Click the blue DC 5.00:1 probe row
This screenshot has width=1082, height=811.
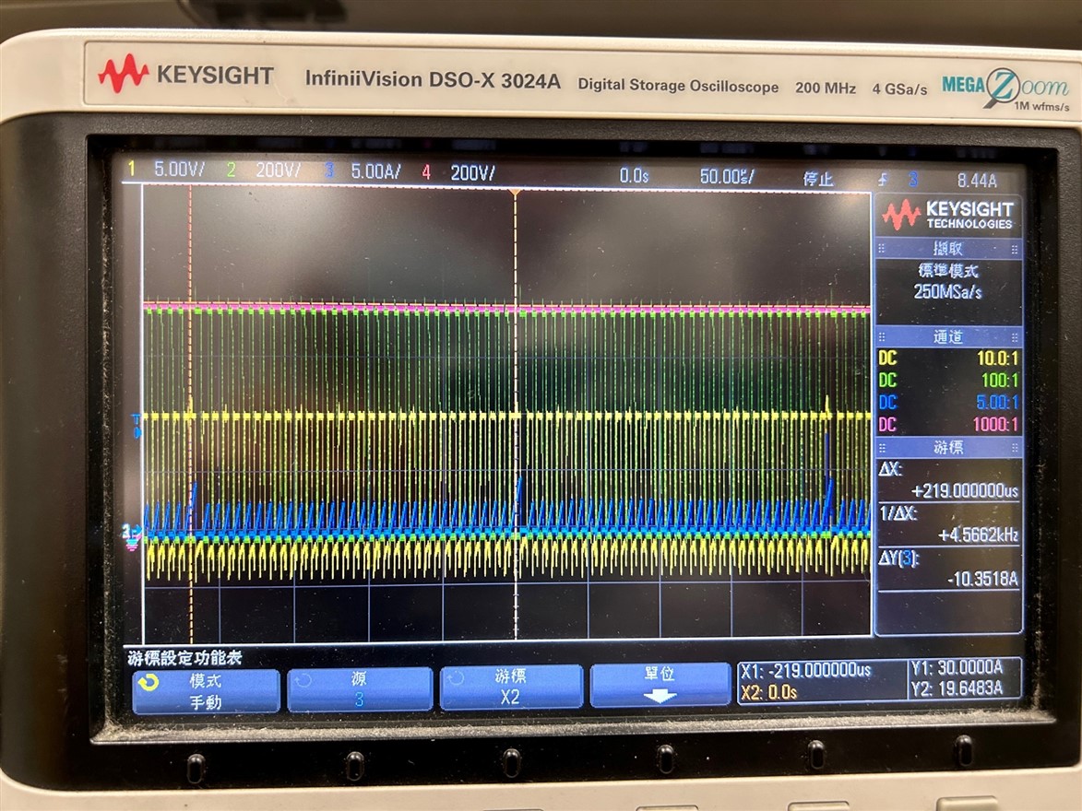coord(948,402)
